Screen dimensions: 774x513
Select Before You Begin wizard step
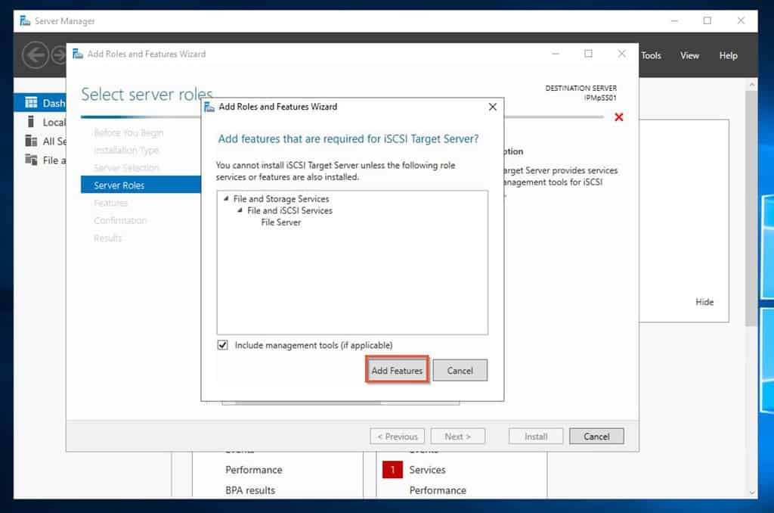128,132
